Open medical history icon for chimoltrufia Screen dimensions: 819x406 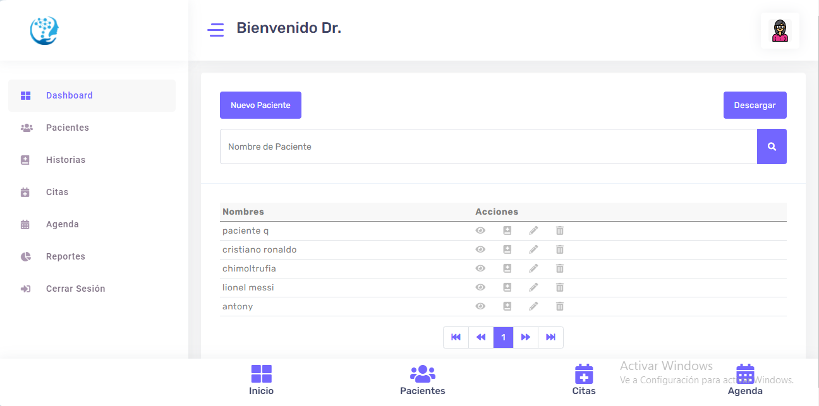pos(507,268)
